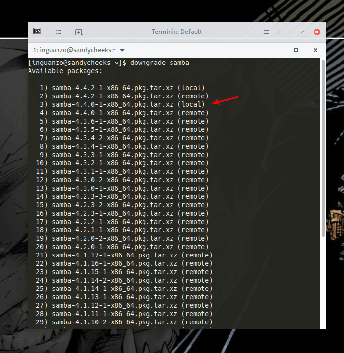Add a new terminal session

[79, 32]
